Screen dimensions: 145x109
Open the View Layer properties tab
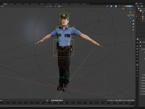point(137,52)
